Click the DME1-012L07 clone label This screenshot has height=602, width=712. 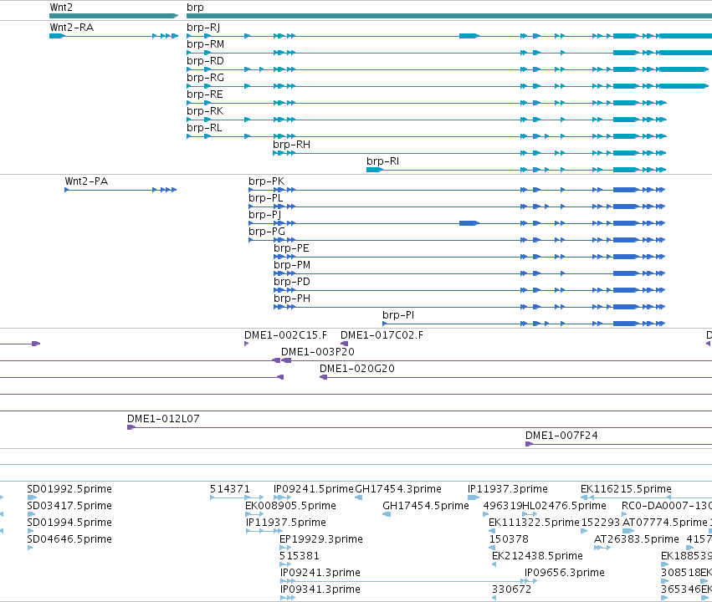click(163, 419)
